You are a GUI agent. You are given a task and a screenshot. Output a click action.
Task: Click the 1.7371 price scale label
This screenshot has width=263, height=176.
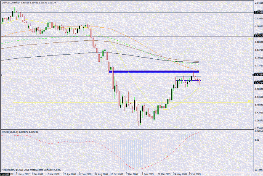(259, 66)
